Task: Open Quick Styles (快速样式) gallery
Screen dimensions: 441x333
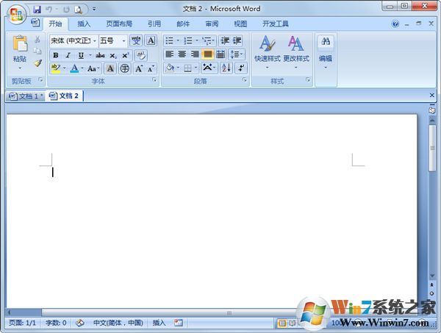Action: (267, 50)
